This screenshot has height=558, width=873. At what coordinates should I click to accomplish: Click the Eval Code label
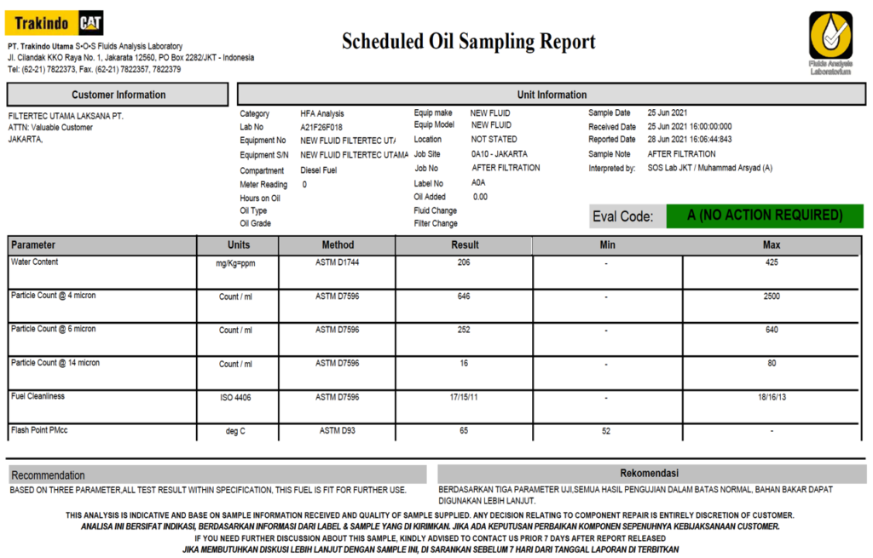pyautogui.click(x=622, y=216)
